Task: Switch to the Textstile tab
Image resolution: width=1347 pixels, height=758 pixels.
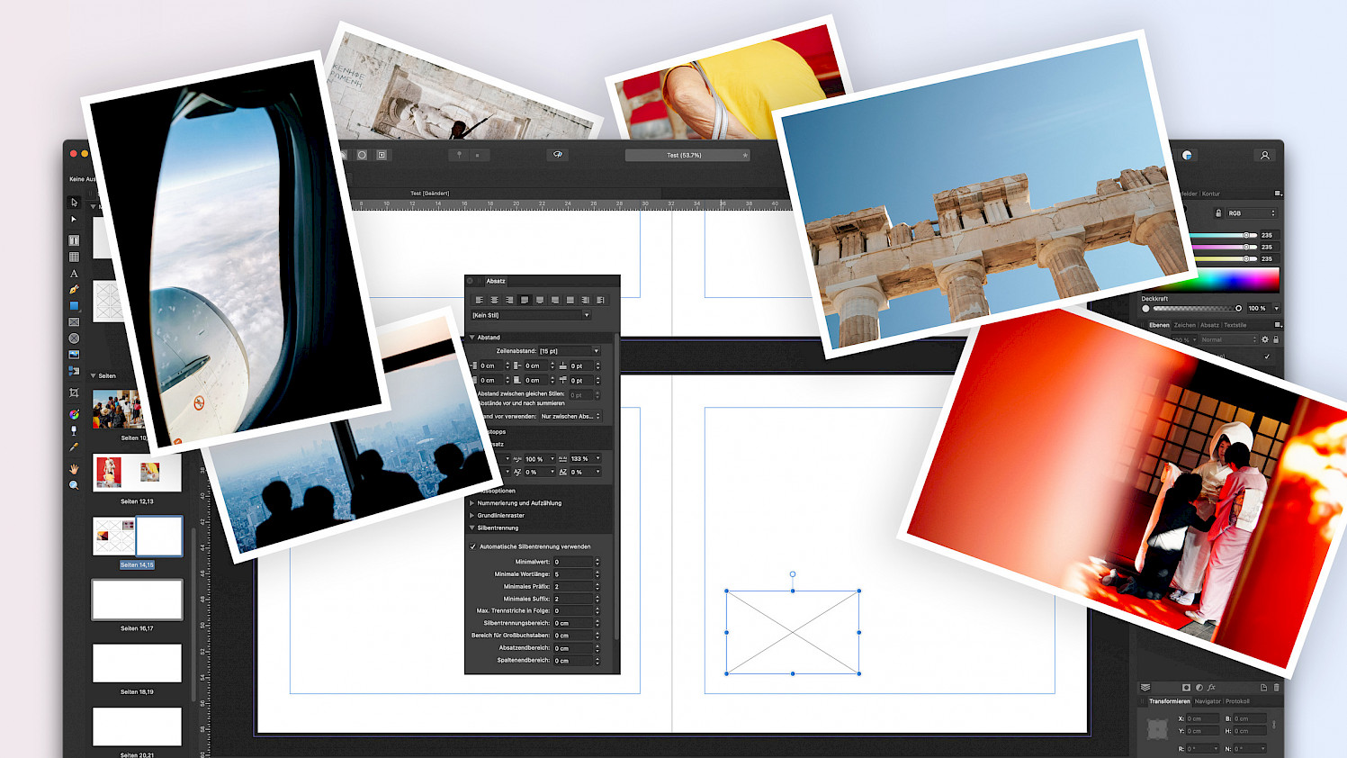Action: 1235,325
